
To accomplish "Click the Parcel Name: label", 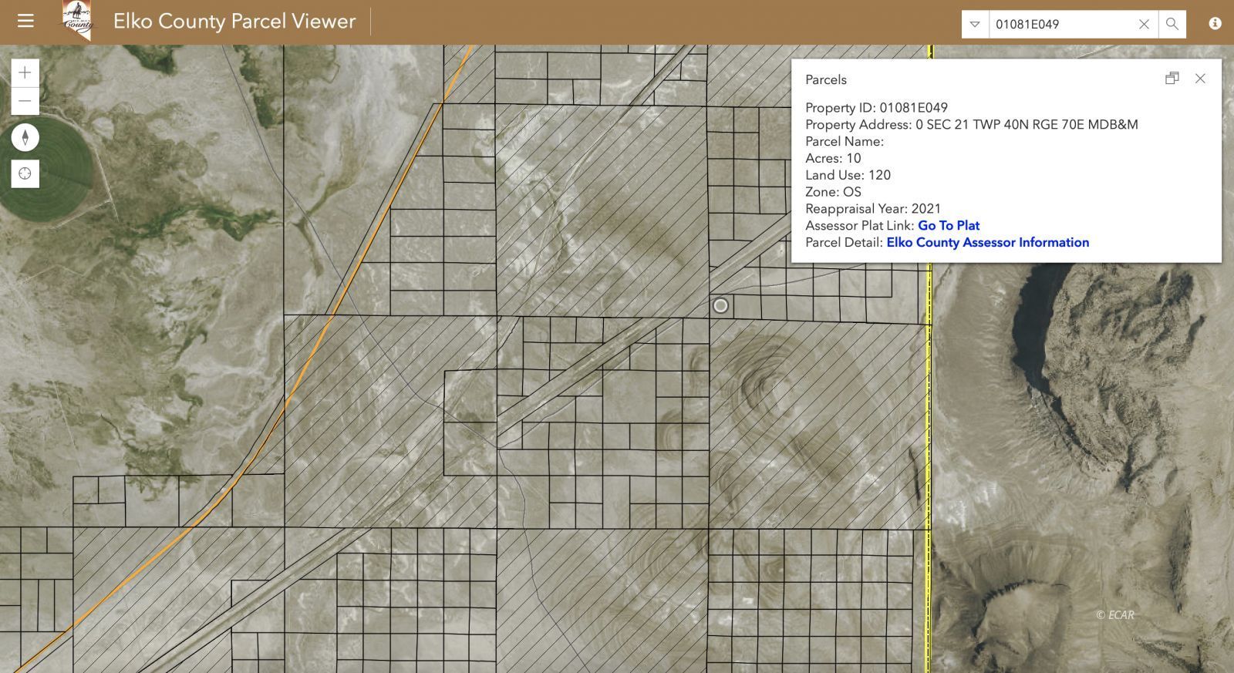I will click(x=845, y=142).
